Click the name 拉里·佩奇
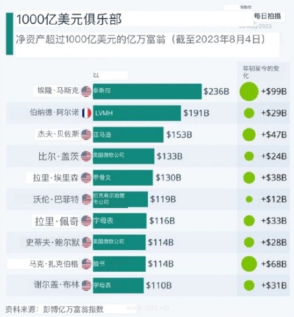This screenshot has width=294, height=317. tap(57, 221)
